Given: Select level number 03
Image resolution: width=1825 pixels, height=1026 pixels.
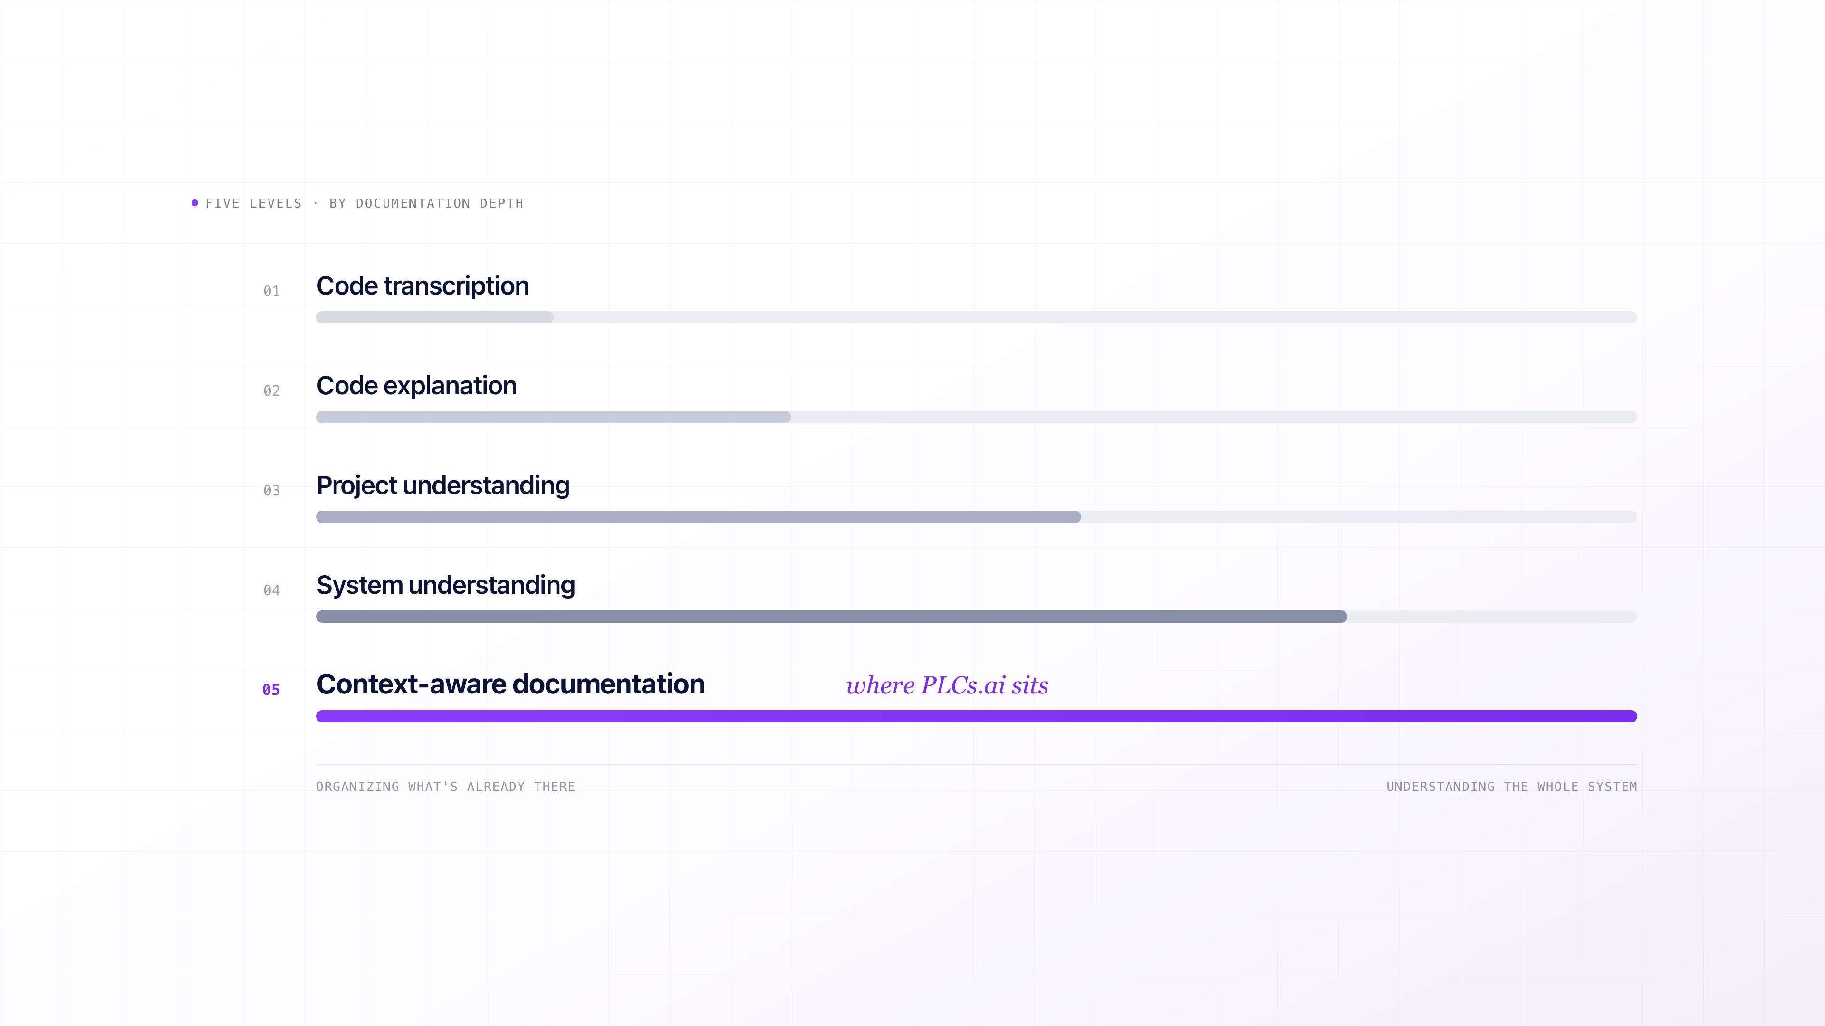Looking at the screenshot, I should pos(271,491).
